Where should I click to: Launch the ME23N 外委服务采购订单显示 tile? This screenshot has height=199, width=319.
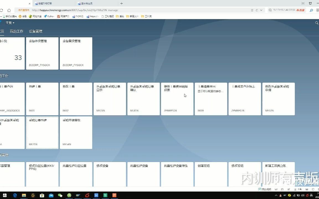110,99
